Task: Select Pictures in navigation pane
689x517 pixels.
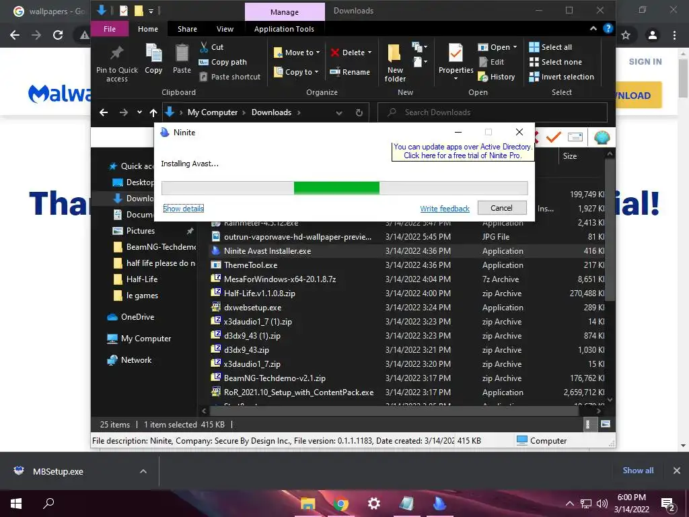Action: pyautogui.click(x=141, y=231)
